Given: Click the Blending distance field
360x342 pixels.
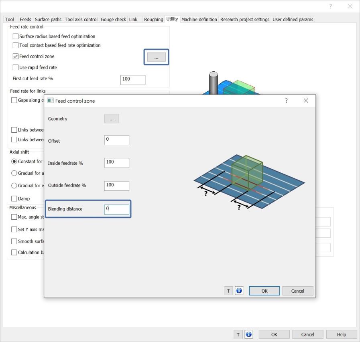Looking at the screenshot, I should point(117,209).
